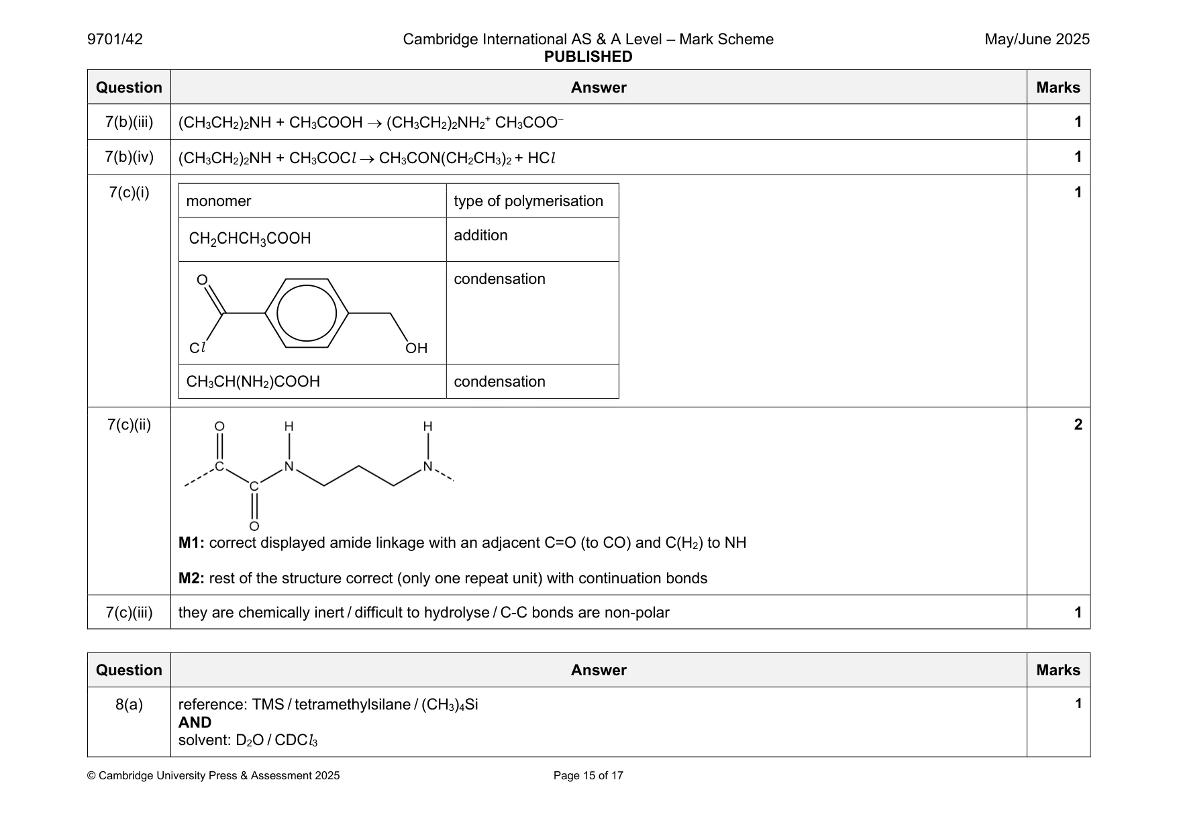Select question number 8(a)
1177x833 pixels.
[129, 705]
